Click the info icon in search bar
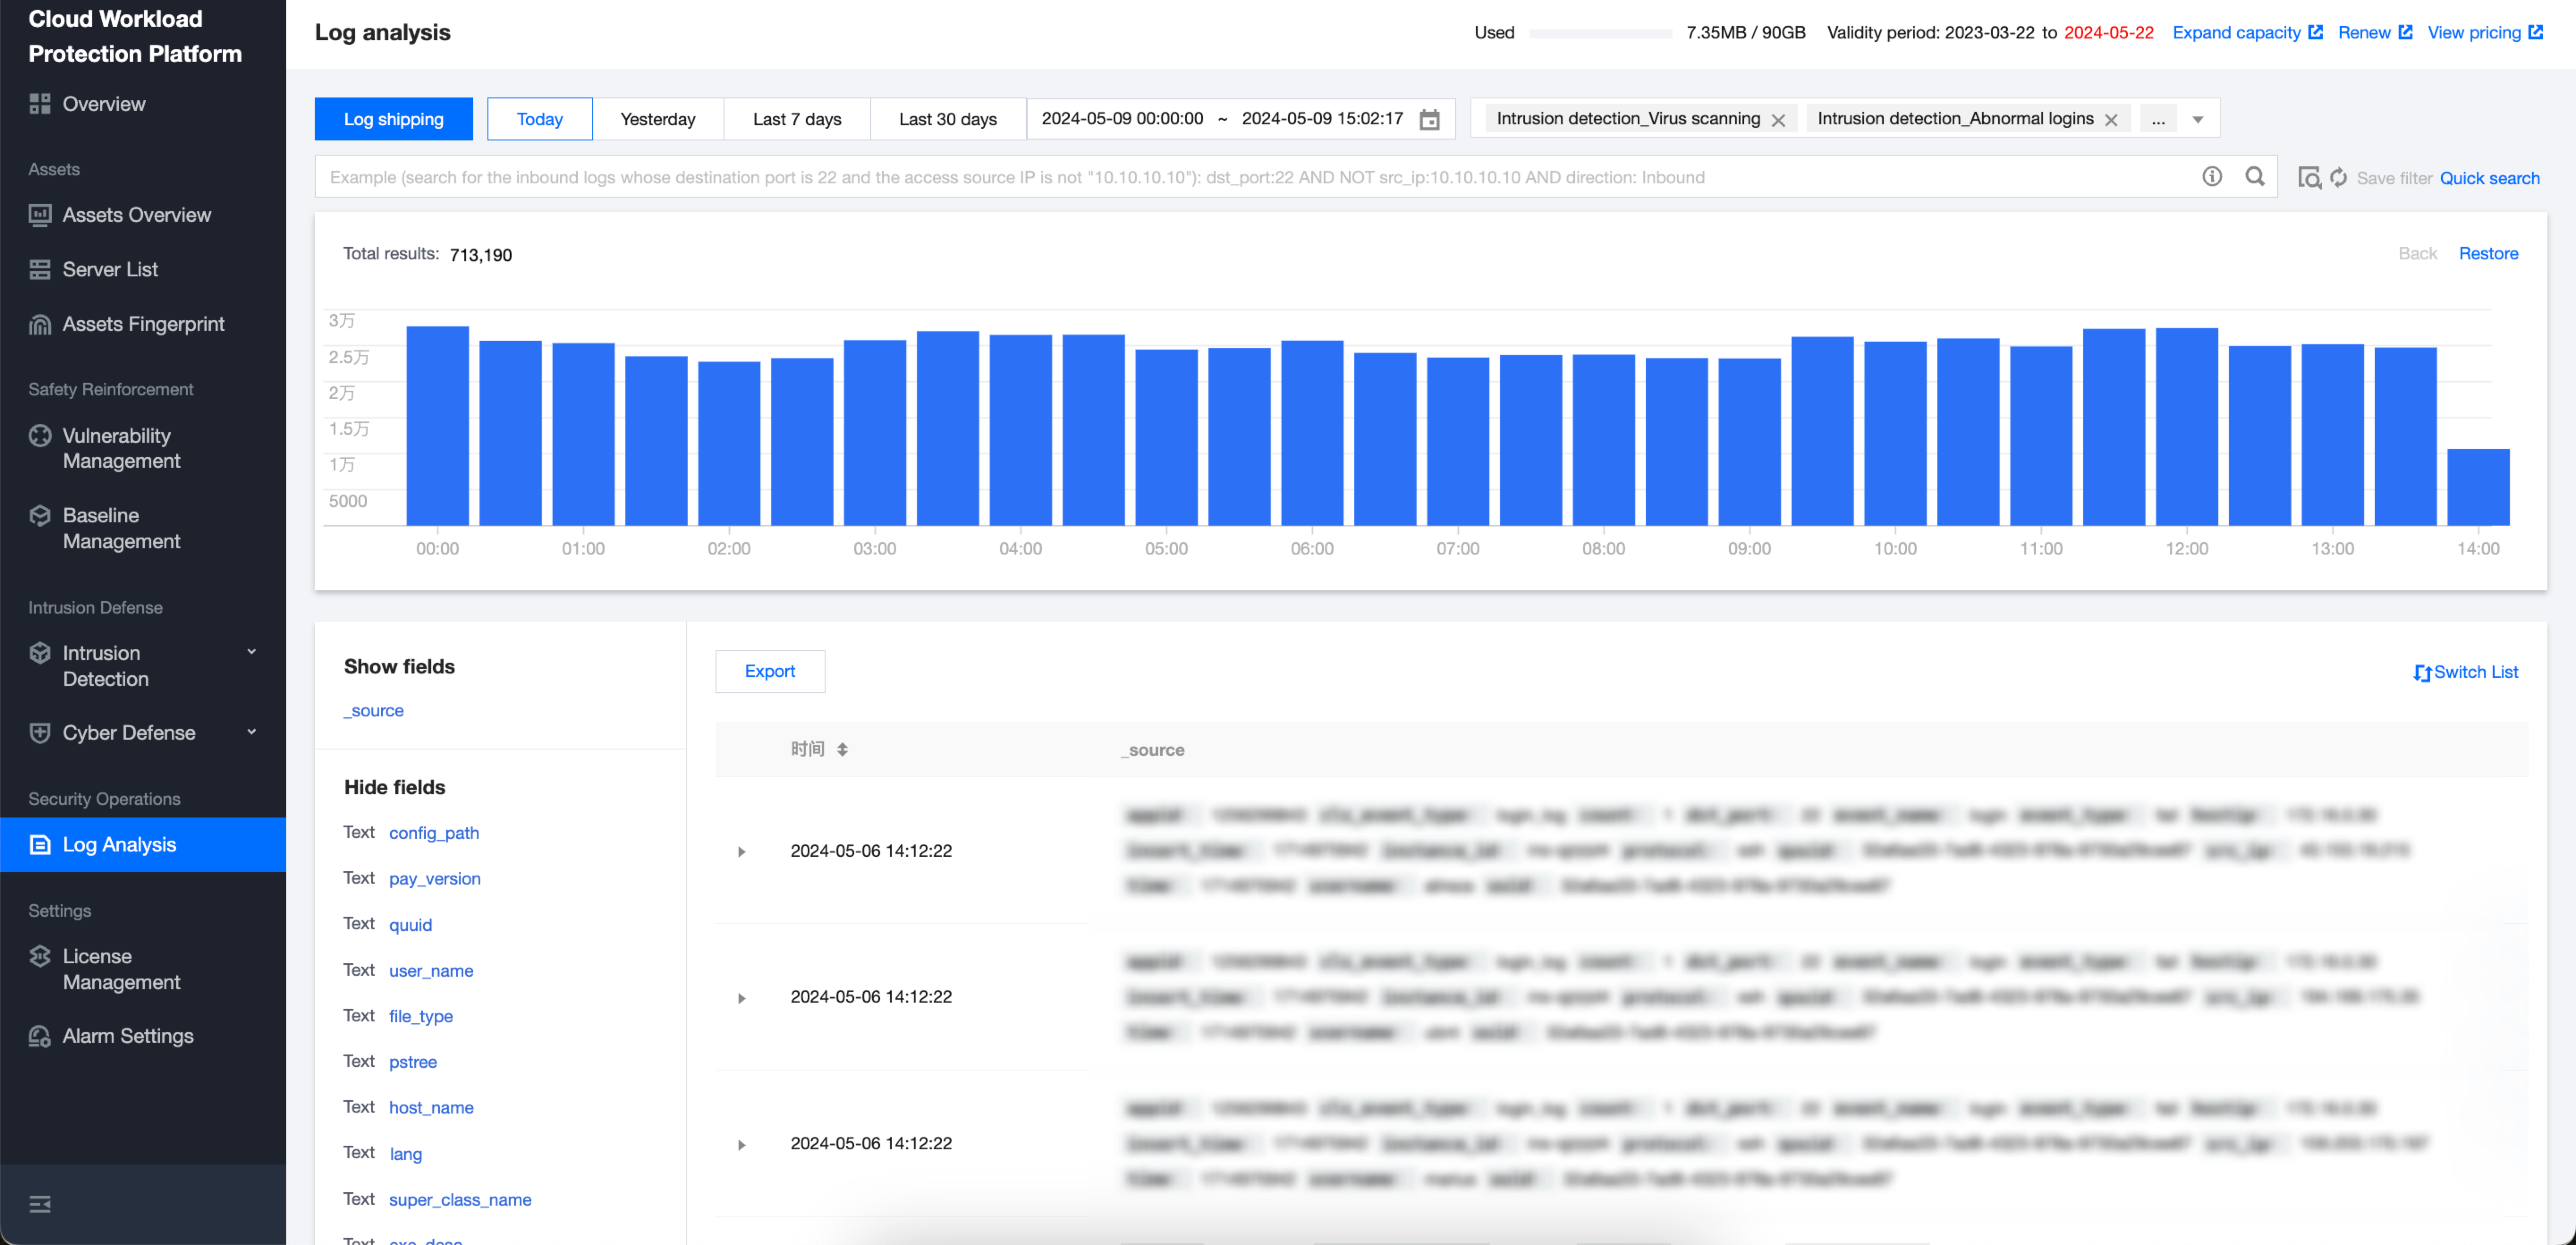This screenshot has width=2576, height=1245. coord(2211,177)
